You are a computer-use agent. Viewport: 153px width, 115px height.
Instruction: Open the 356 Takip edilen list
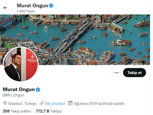(17, 111)
